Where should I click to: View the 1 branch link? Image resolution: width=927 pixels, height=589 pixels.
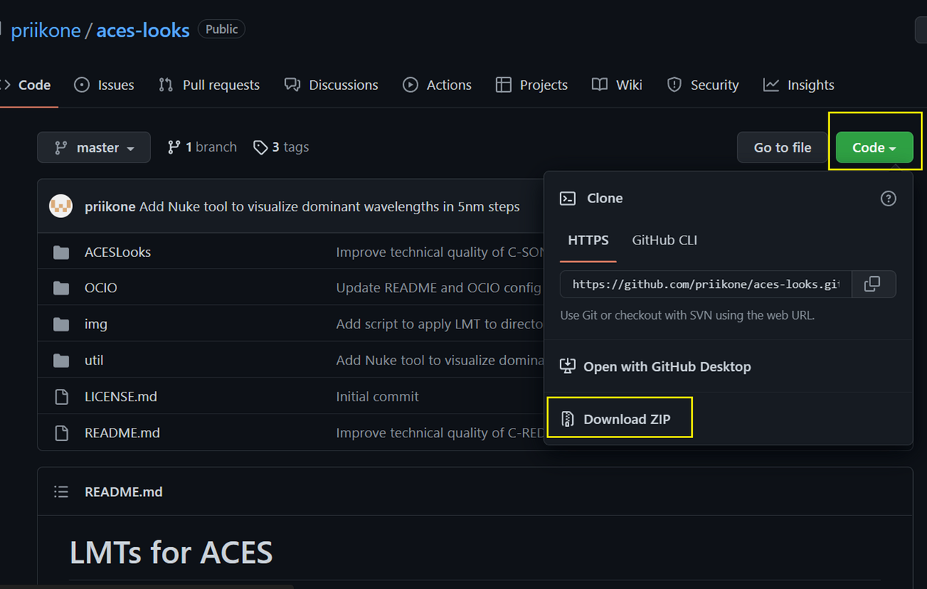[x=202, y=147]
